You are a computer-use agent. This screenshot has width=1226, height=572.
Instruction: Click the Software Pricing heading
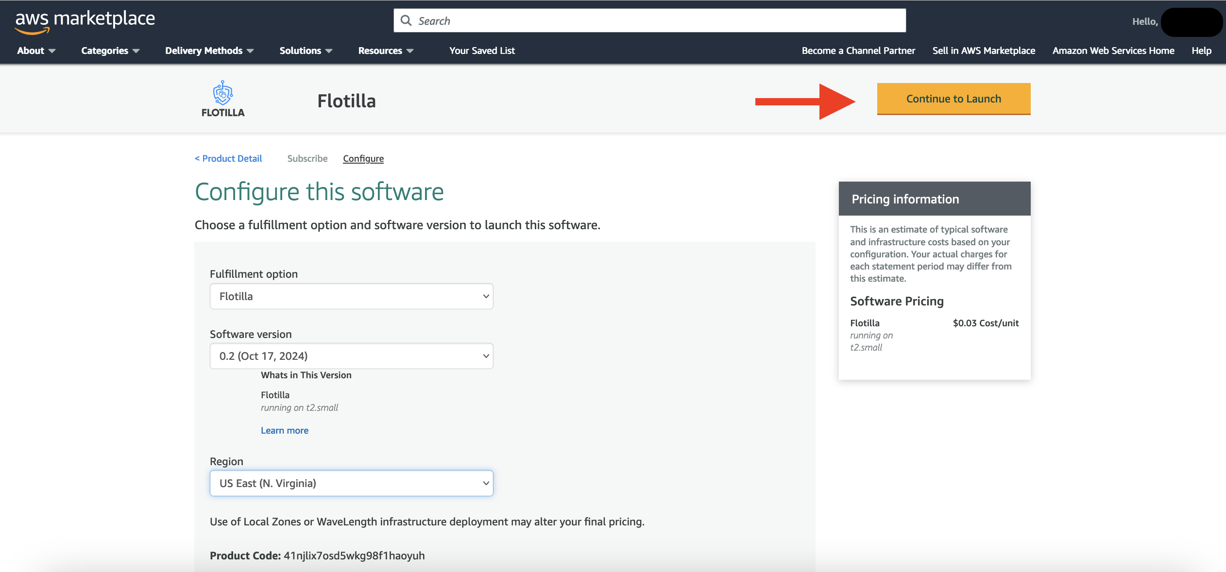point(897,301)
